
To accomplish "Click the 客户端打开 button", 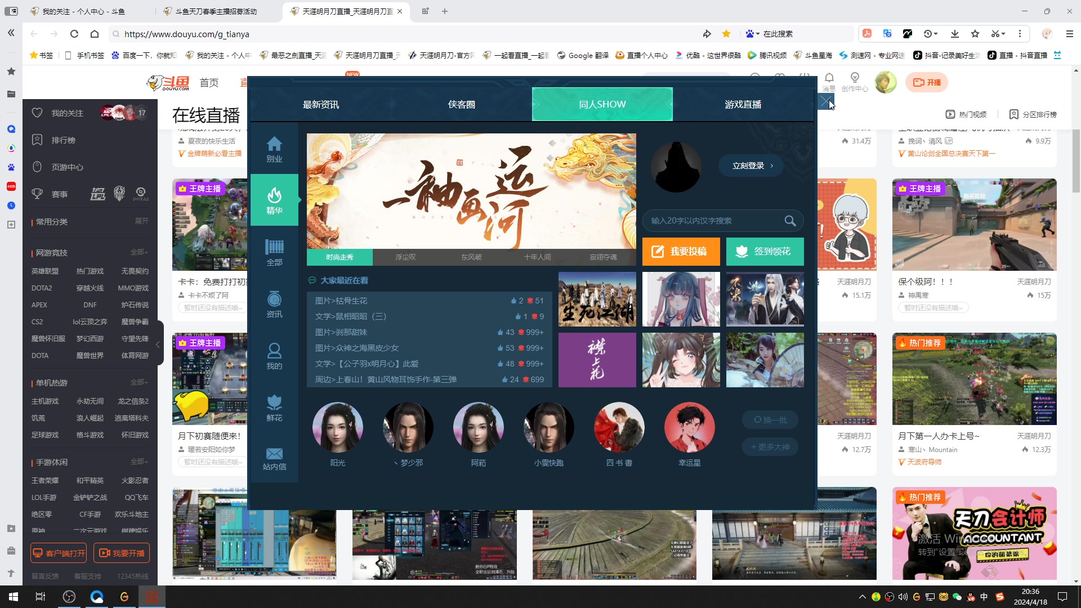I will click(x=59, y=553).
